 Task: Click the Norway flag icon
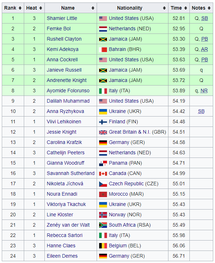(x=103, y=215)
